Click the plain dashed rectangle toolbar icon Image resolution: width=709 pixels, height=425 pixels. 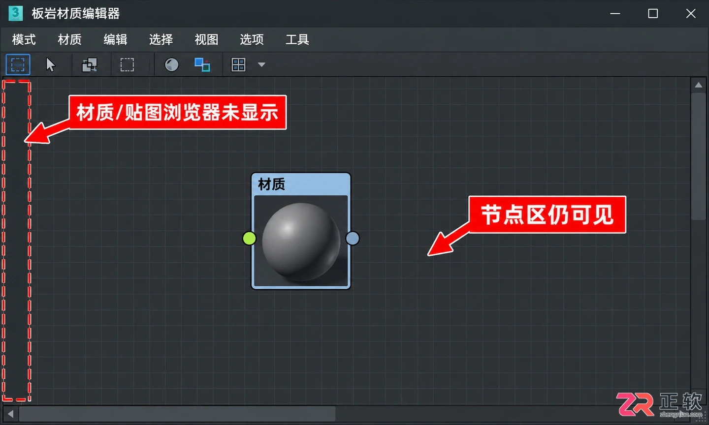click(127, 64)
